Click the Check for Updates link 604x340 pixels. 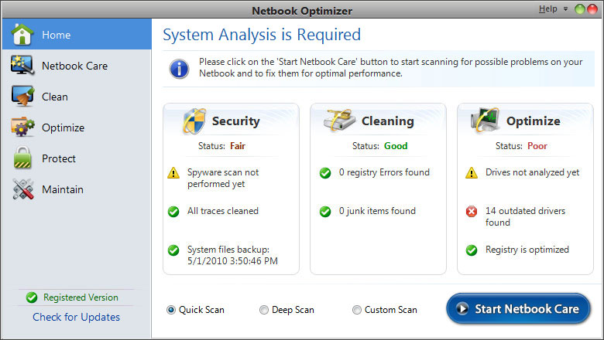(x=76, y=317)
